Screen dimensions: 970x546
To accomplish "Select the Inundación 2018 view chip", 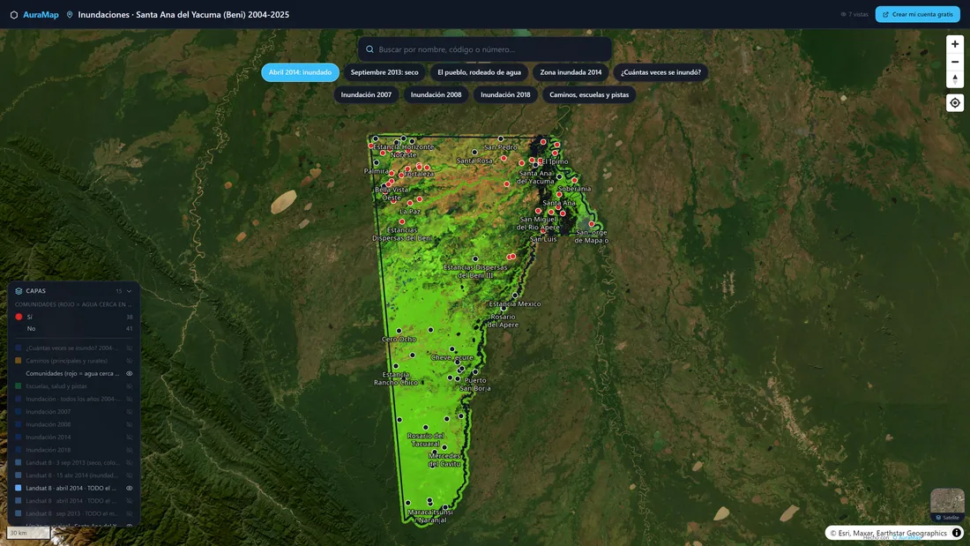I will point(505,94).
